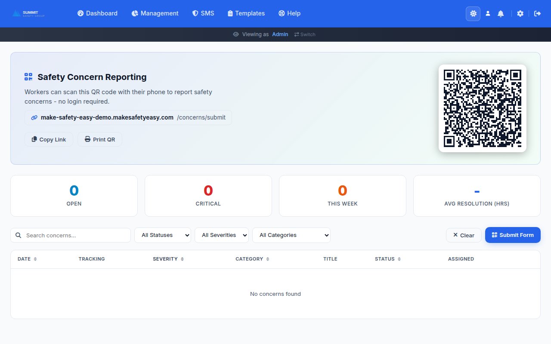Screen dimensions: 551x344
Task: Open the Management menu item
Action: click(155, 13)
